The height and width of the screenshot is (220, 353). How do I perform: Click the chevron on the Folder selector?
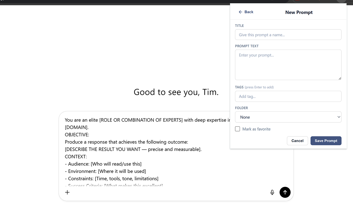point(339,117)
